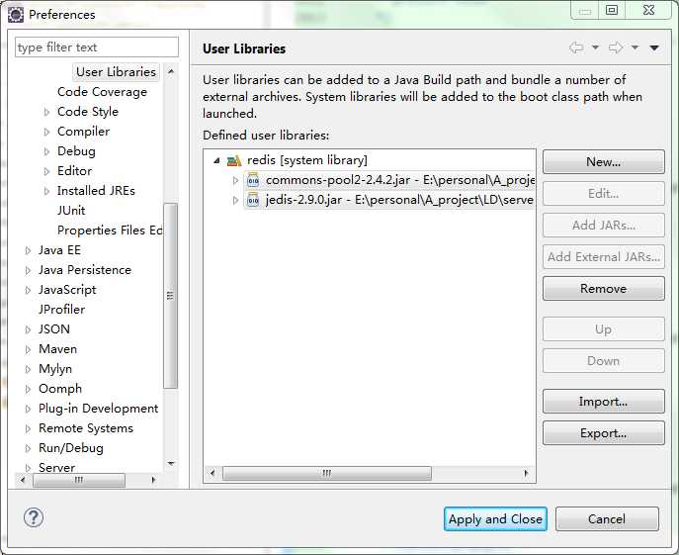Click the library list scroll right arrow
The height and width of the screenshot is (555, 679).
[x=526, y=473]
